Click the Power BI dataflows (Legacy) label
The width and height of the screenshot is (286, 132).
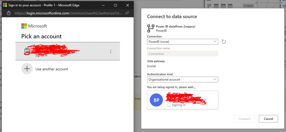[176, 27]
